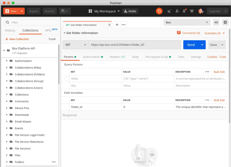Image resolution: width=231 pixels, height=167 pixels.
Task: Open the notifications bell
Action: point(184,11)
